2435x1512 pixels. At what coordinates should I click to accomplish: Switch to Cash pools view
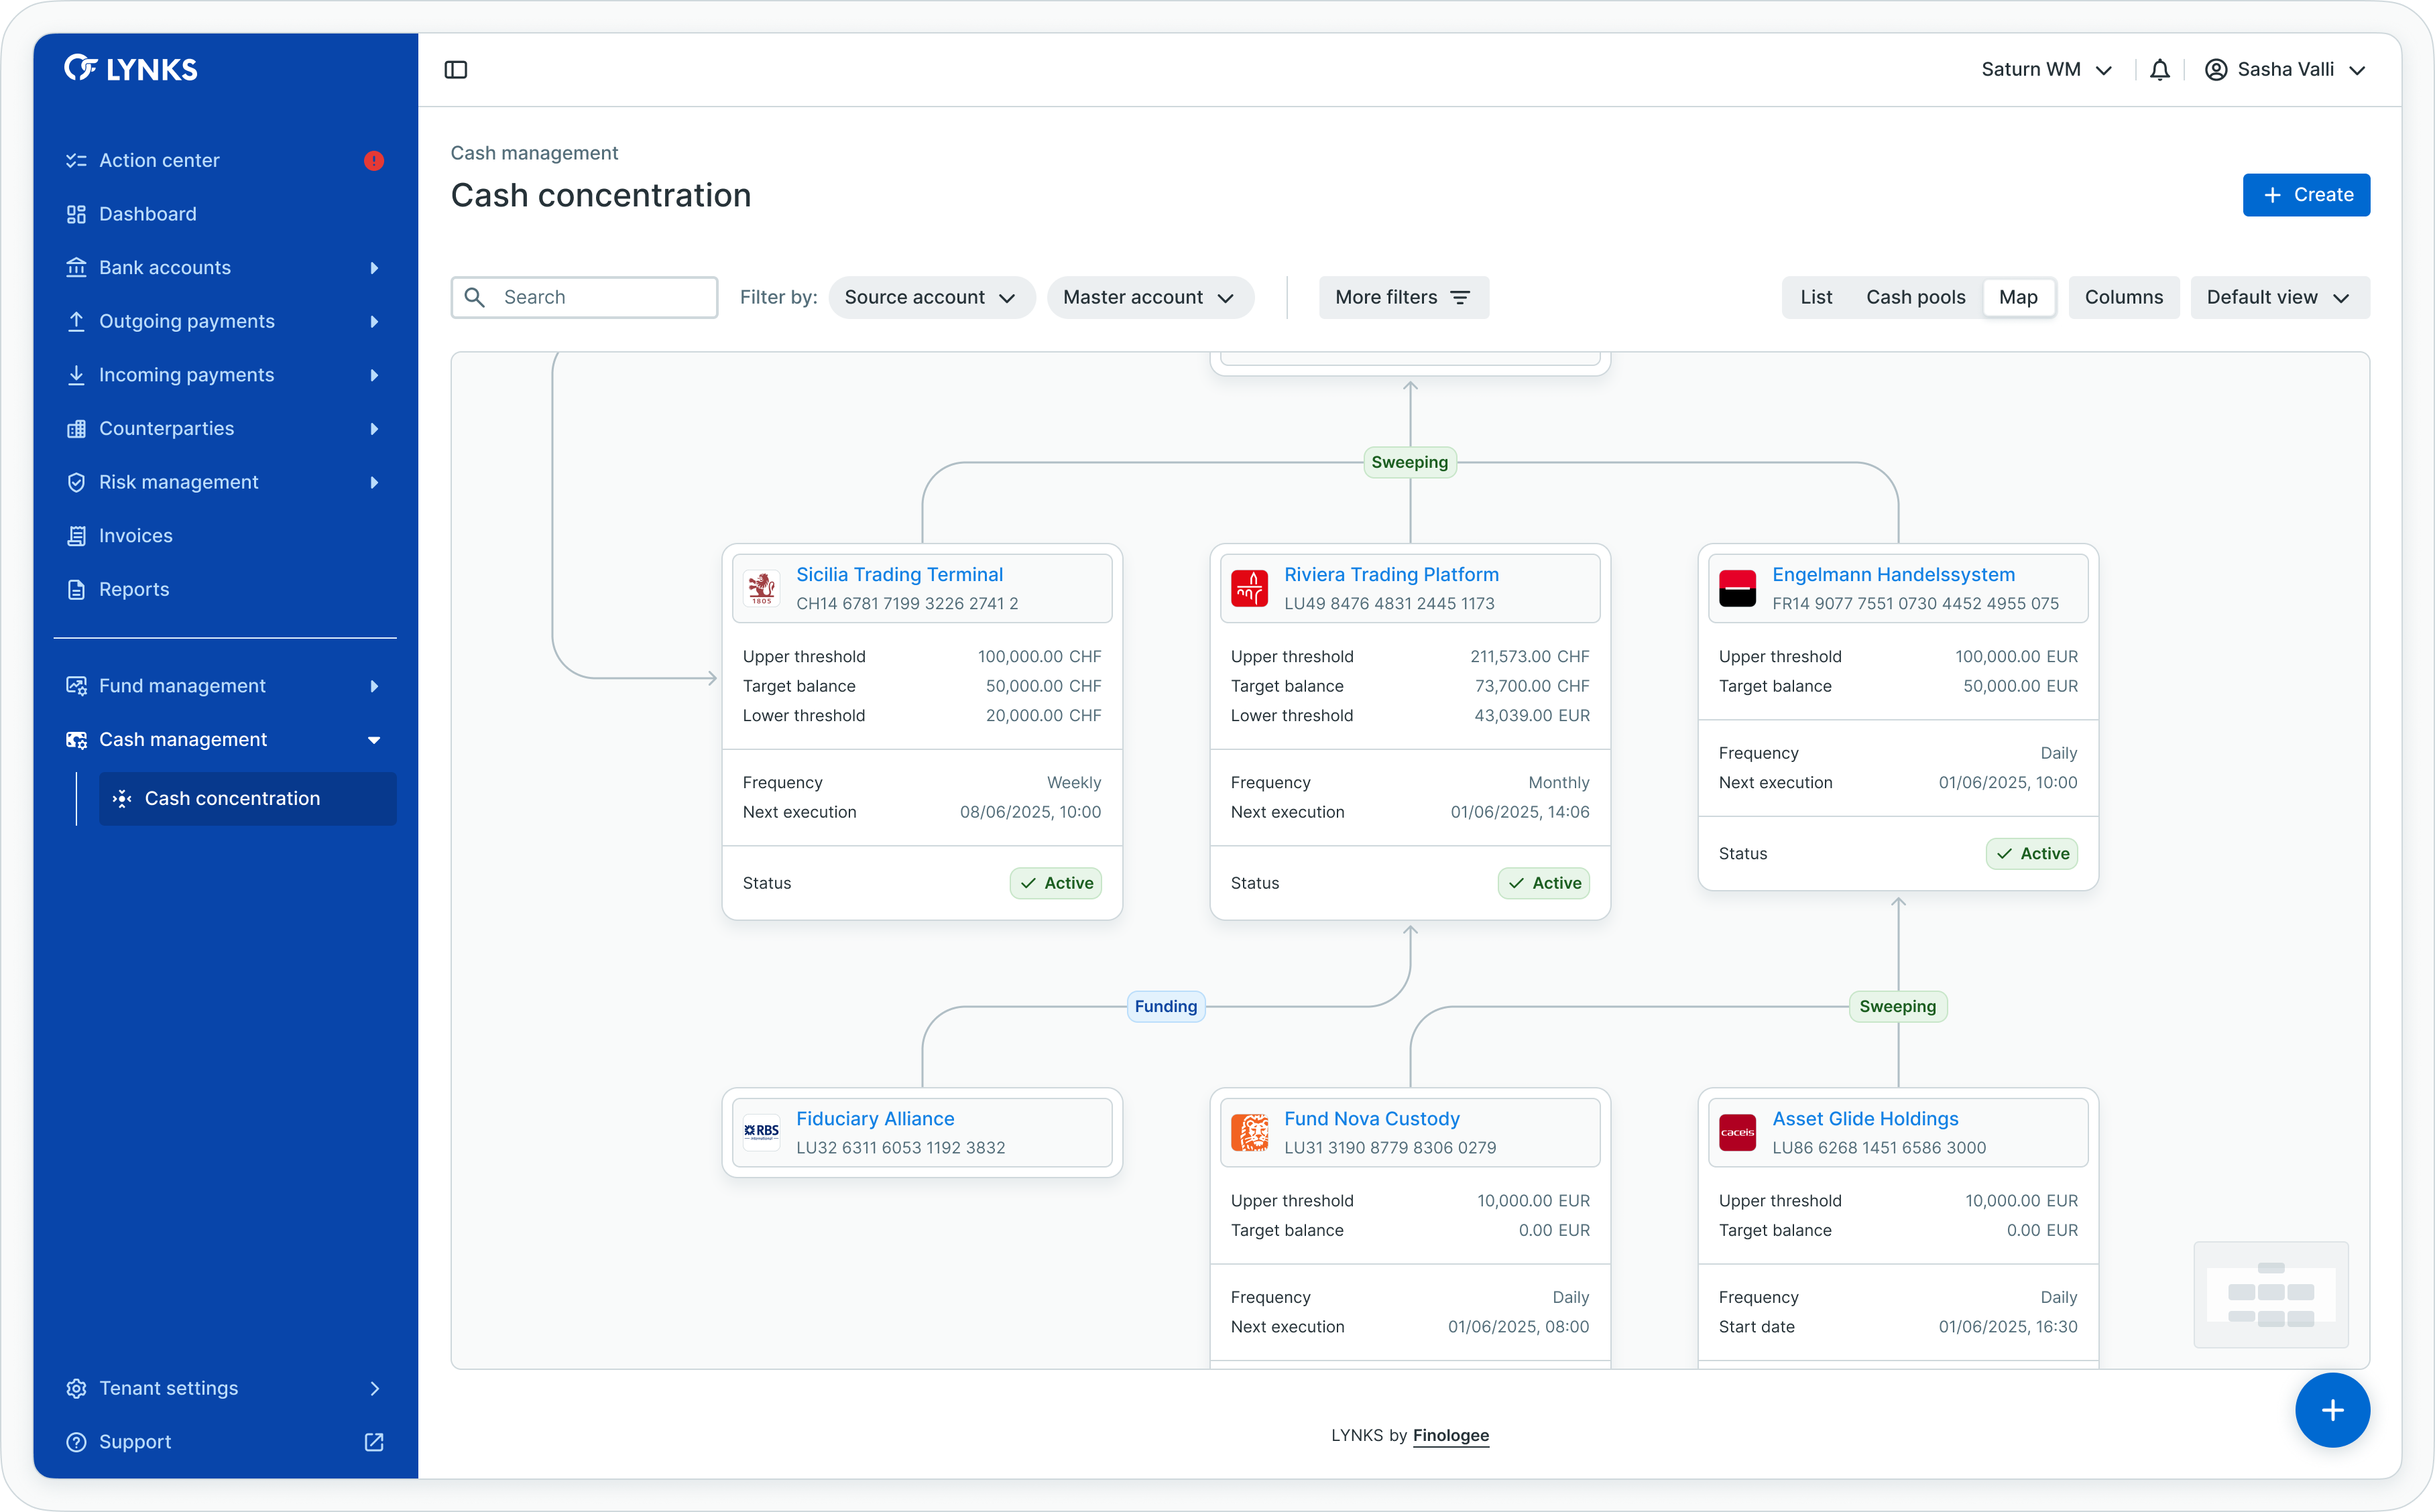(1915, 297)
